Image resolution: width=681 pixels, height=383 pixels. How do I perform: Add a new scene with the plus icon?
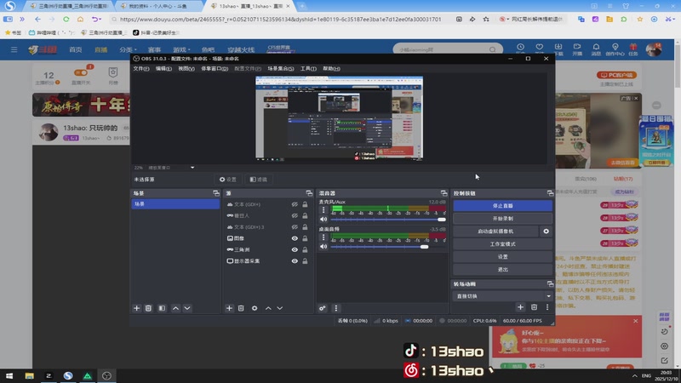(x=136, y=308)
